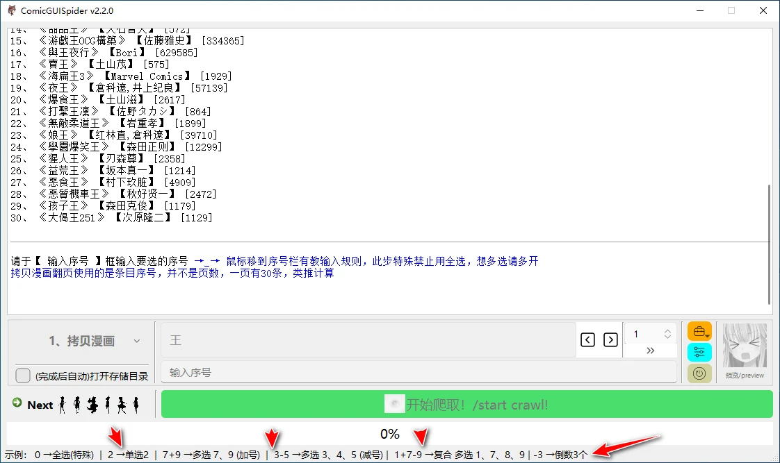Go to next page with right arrow
This screenshot has width=780, height=463.
pyautogui.click(x=610, y=339)
